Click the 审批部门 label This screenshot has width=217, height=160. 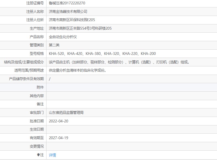[37, 113]
